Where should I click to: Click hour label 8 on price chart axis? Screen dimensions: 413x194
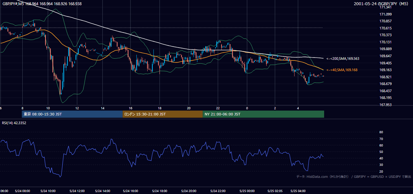click(x=22, y=108)
